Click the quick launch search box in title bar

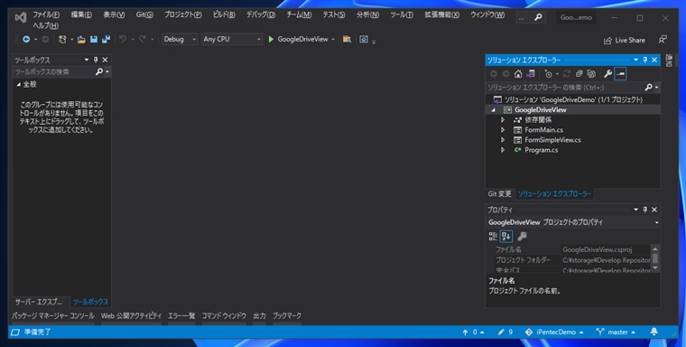(530, 17)
